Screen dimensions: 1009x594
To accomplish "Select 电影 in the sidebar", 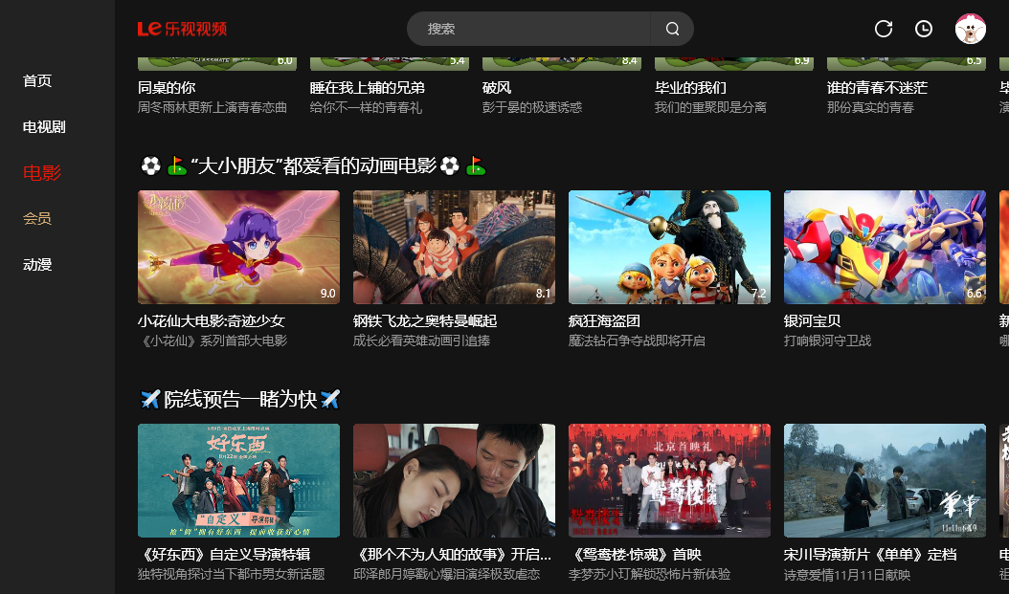I will click(x=42, y=173).
